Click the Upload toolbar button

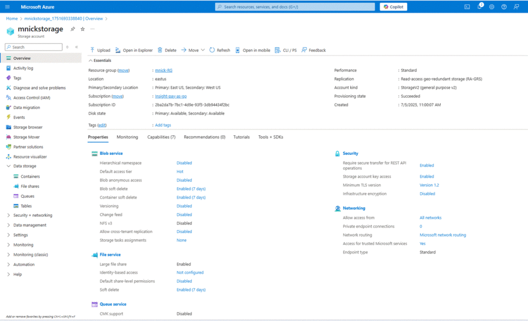pos(100,50)
